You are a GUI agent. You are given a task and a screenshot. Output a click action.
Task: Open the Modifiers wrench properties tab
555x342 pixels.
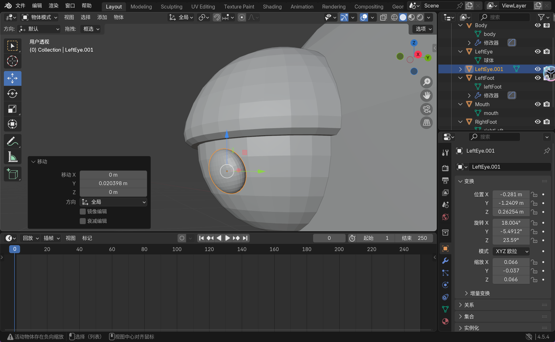445,261
